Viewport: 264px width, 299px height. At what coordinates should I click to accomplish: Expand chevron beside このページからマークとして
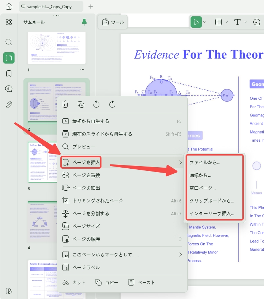(180, 255)
